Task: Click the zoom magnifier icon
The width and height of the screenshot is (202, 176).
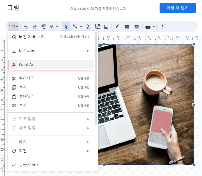Action: coord(52,27)
